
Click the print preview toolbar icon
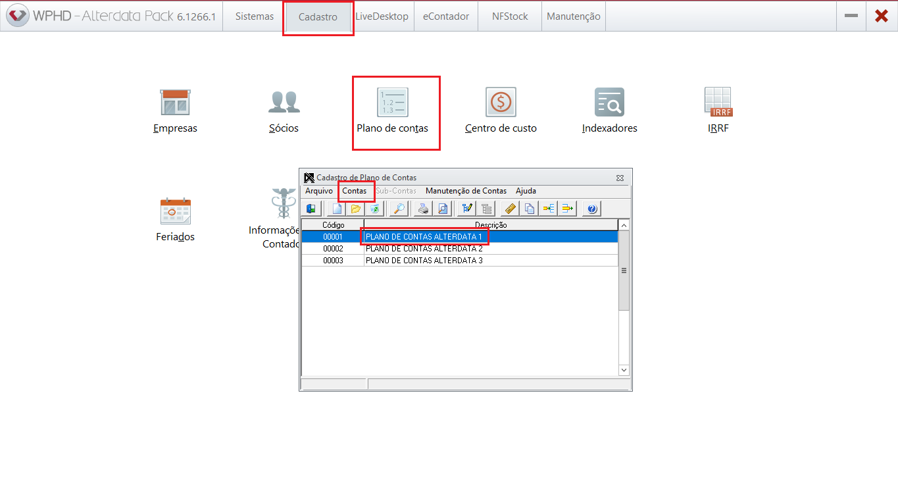tap(442, 209)
